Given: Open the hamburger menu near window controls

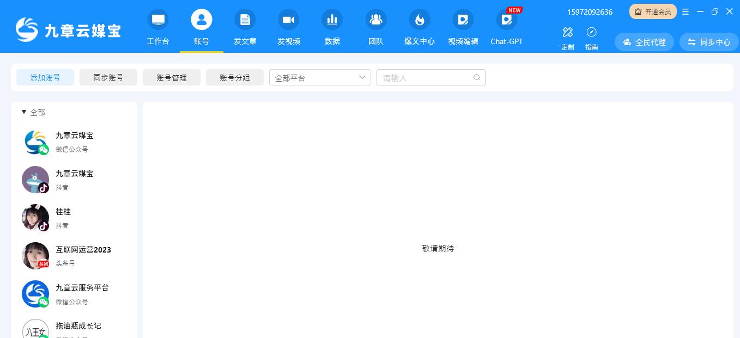Looking at the screenshot, I should (686, 11).
